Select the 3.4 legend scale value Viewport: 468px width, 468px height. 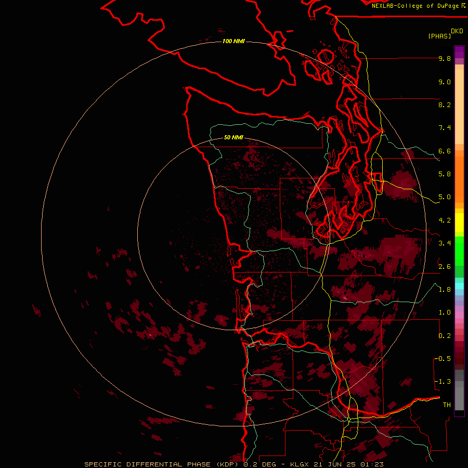[x=445, y=243]
